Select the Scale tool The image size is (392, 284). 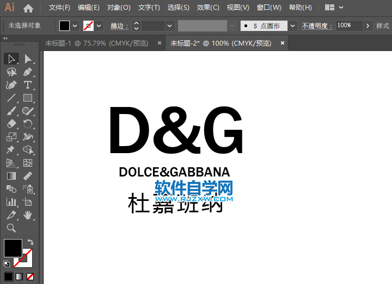(x=11, y=137)
